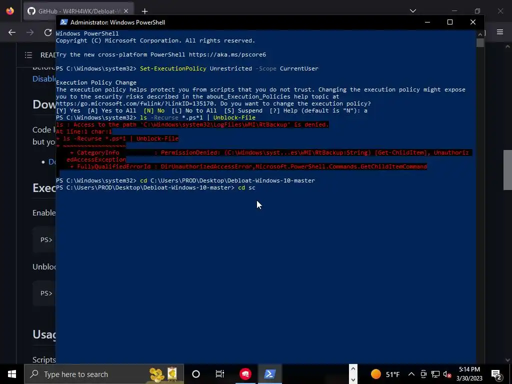Click the Unblock-File command on prompt line
This screenshot has height=384, width=512.
pyautogui.click(x=234, y=117)
